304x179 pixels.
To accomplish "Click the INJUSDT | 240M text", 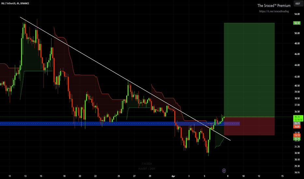I will 146,169.
